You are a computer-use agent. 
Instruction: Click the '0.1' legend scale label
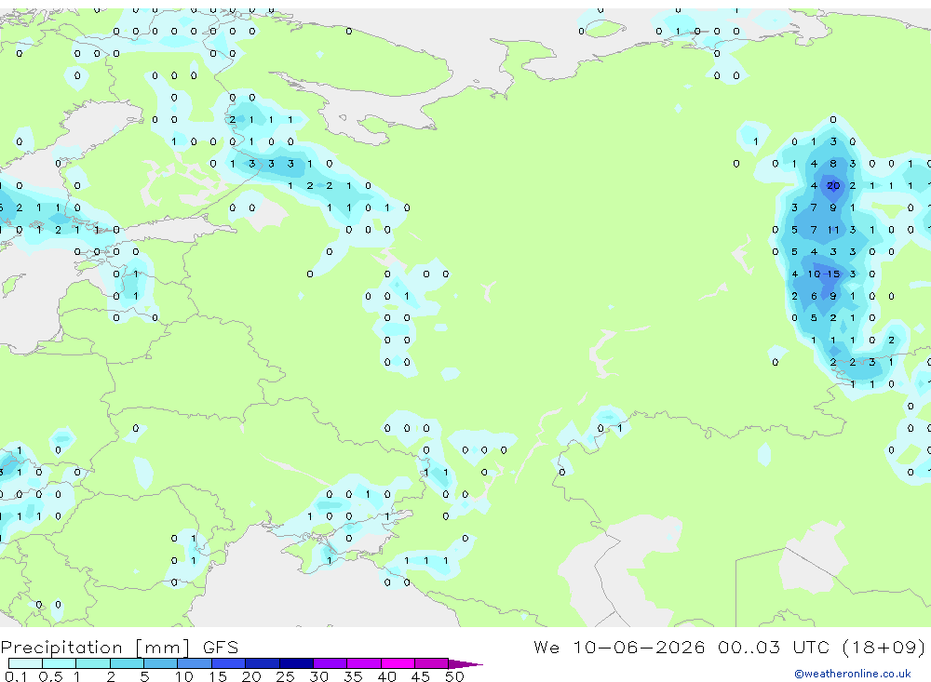tap(16, 676)
